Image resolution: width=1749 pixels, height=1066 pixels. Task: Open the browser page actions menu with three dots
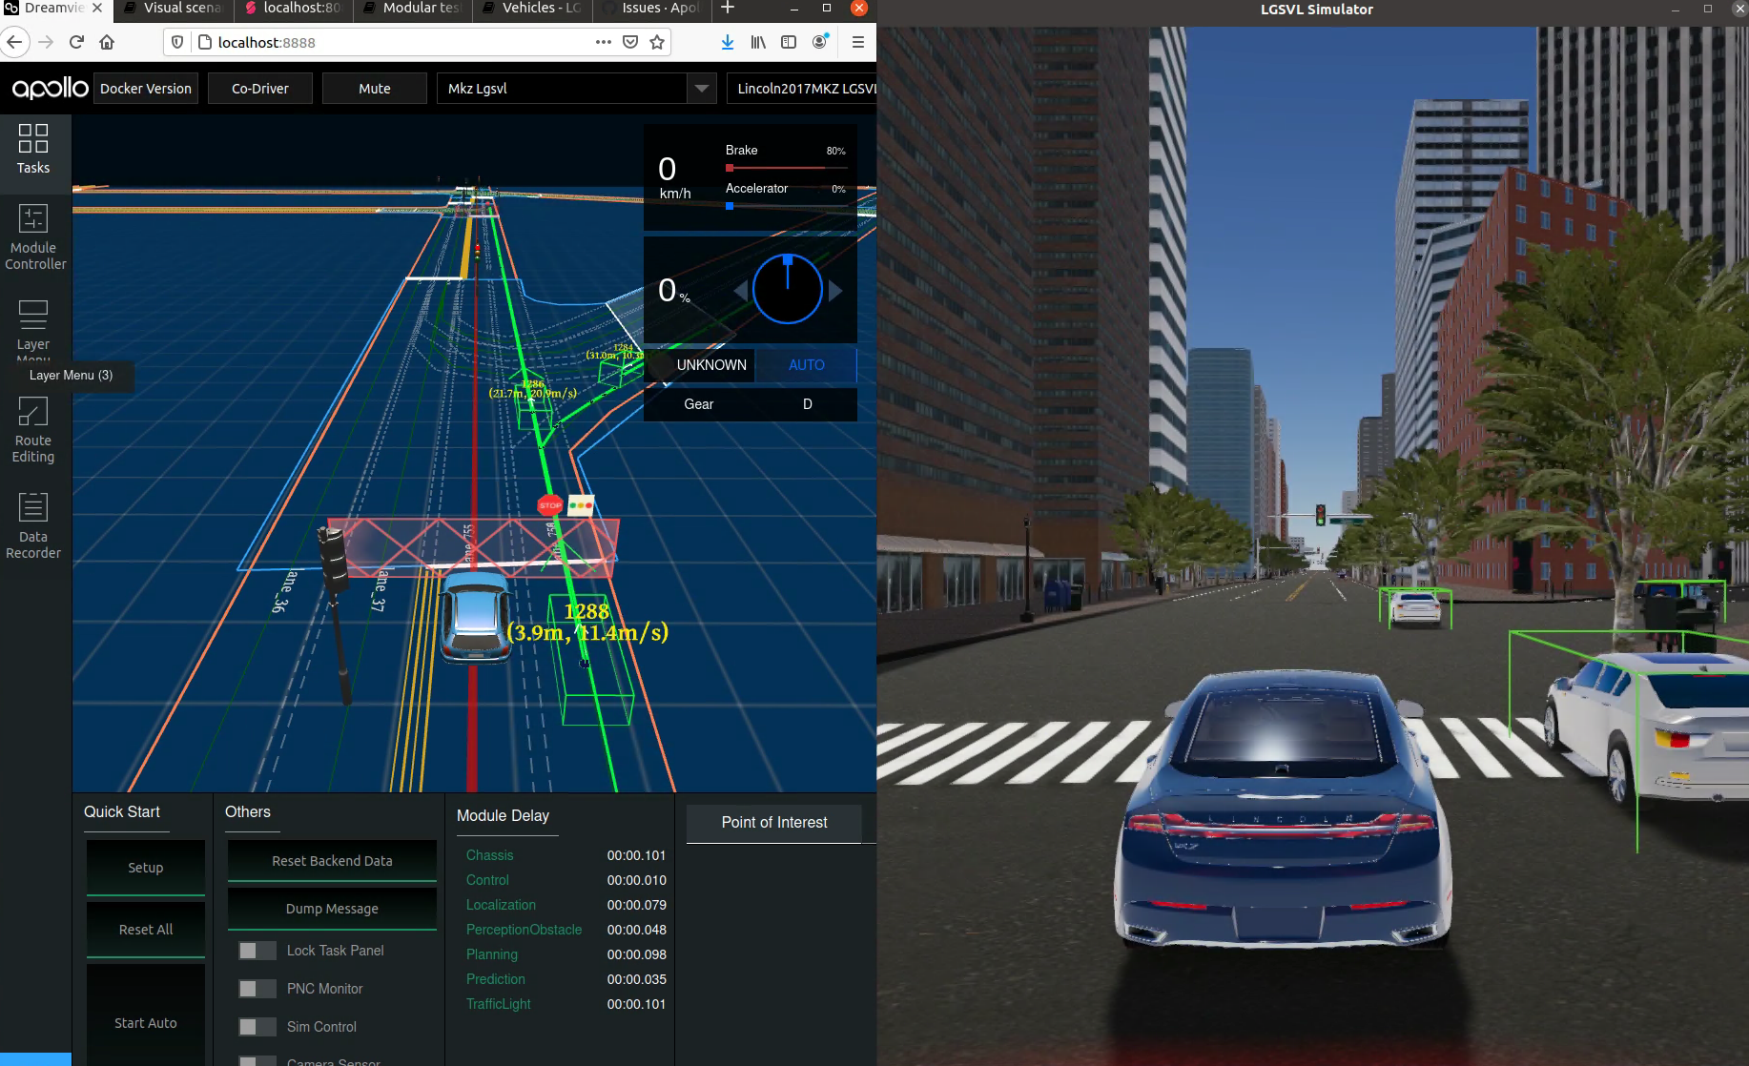[x=604, y=42]
